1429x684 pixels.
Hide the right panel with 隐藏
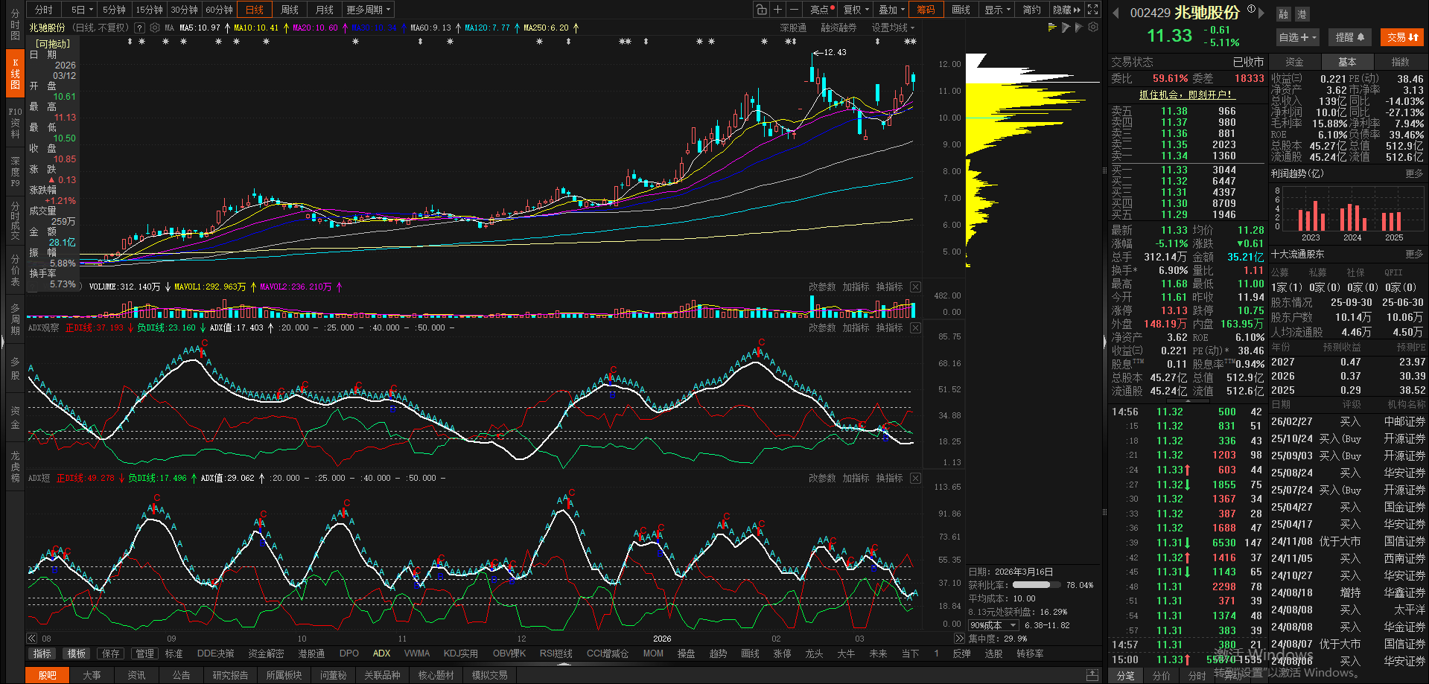click(1066, 10)
